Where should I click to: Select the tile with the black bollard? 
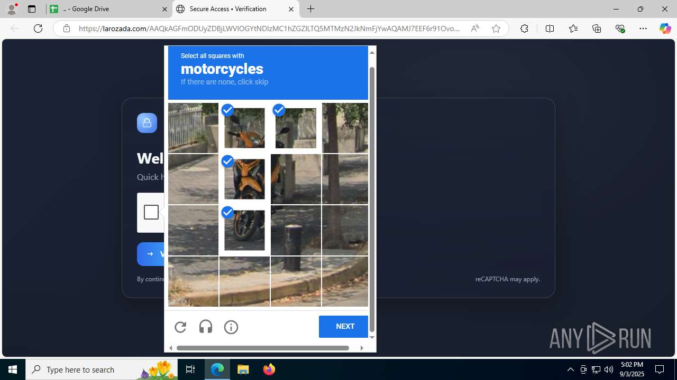coord(296,230)
